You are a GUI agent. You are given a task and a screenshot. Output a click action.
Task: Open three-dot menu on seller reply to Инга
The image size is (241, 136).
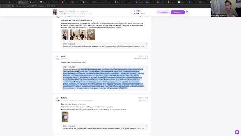[x=146, y=67]
